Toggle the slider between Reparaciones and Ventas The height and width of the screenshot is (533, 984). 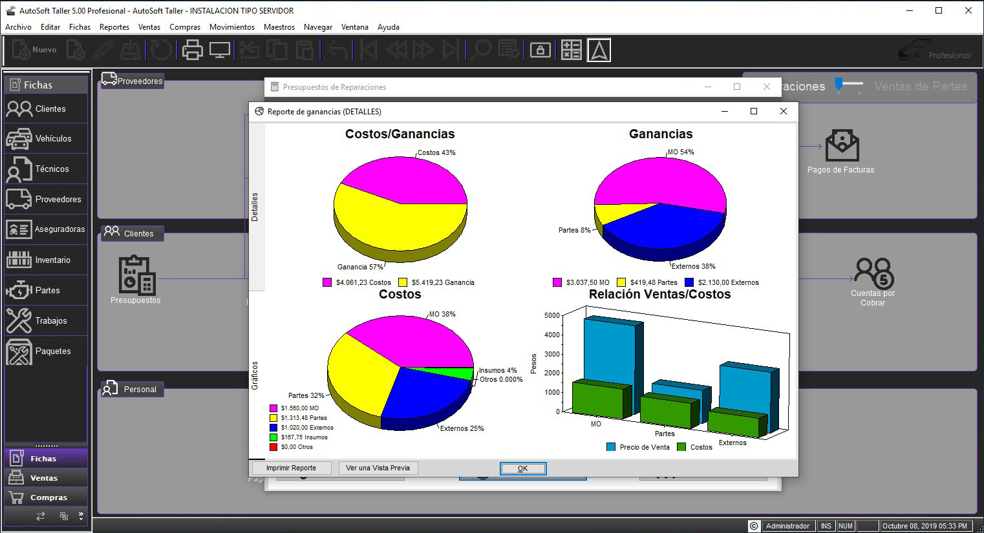[x=849, y=85]
